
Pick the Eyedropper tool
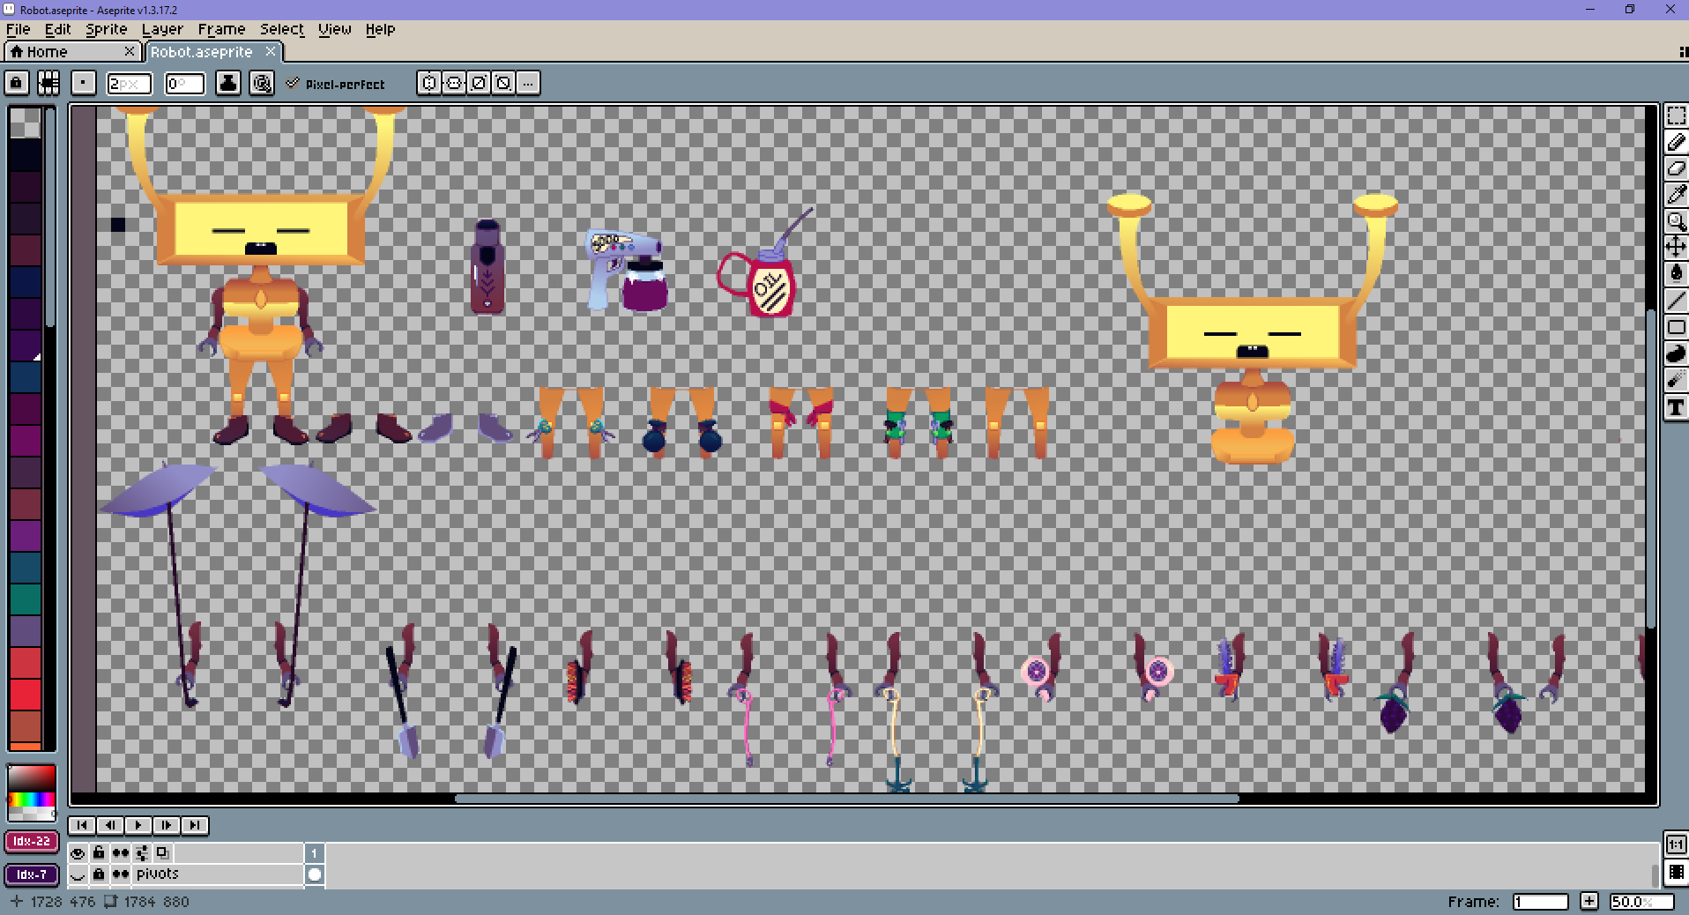(x=1676, y=195)
